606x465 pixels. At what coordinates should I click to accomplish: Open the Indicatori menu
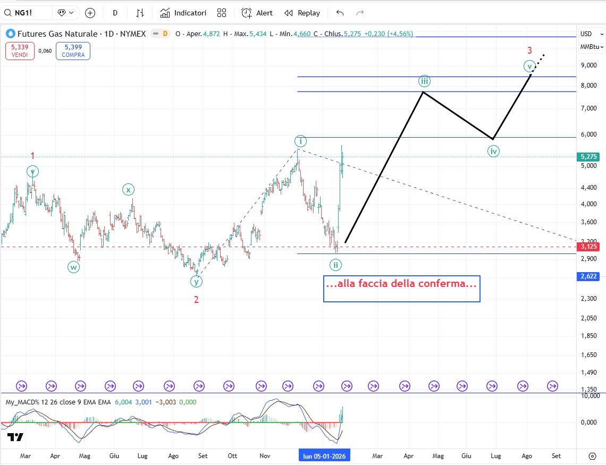pyautogui.click(x=183, y=13)
